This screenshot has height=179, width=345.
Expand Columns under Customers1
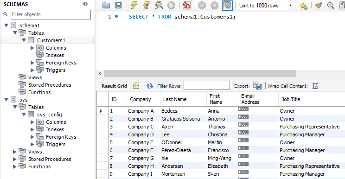point(32,48)
